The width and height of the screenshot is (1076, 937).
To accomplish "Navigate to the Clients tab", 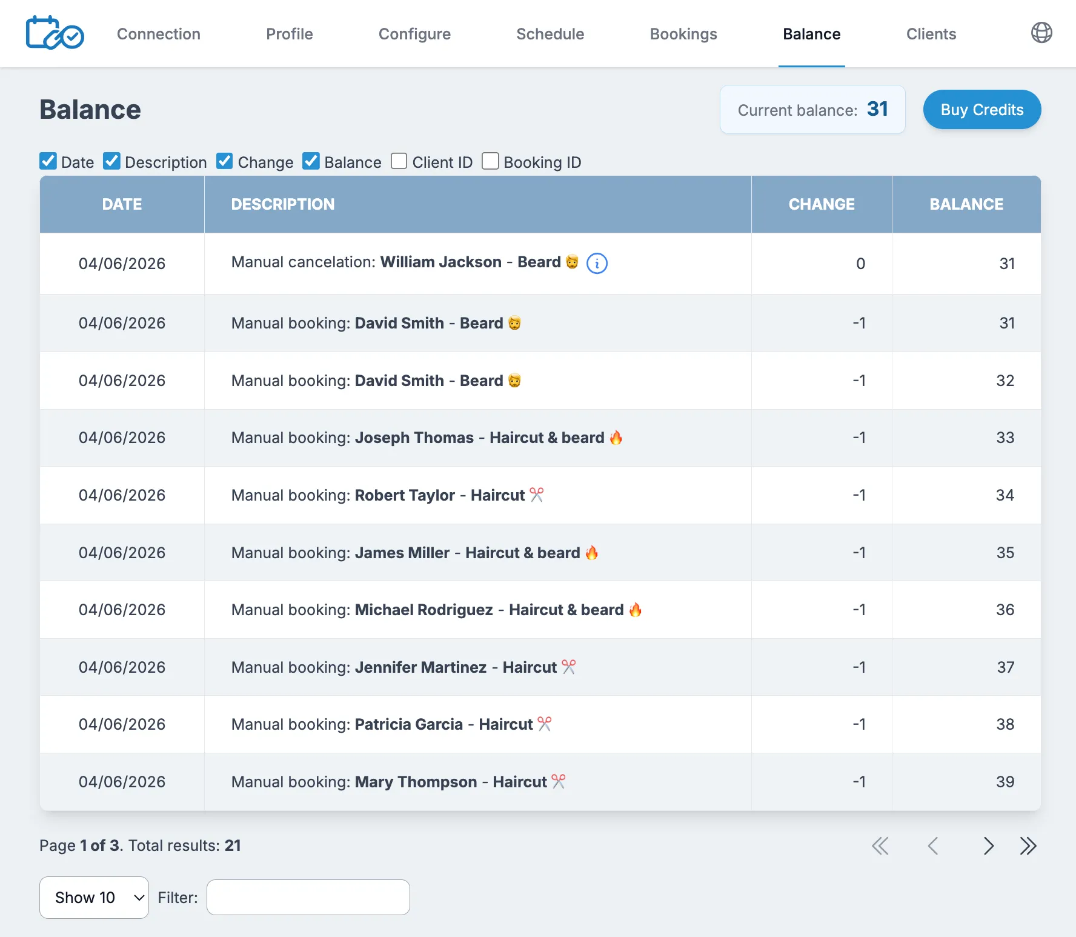I will click(931, 34).
